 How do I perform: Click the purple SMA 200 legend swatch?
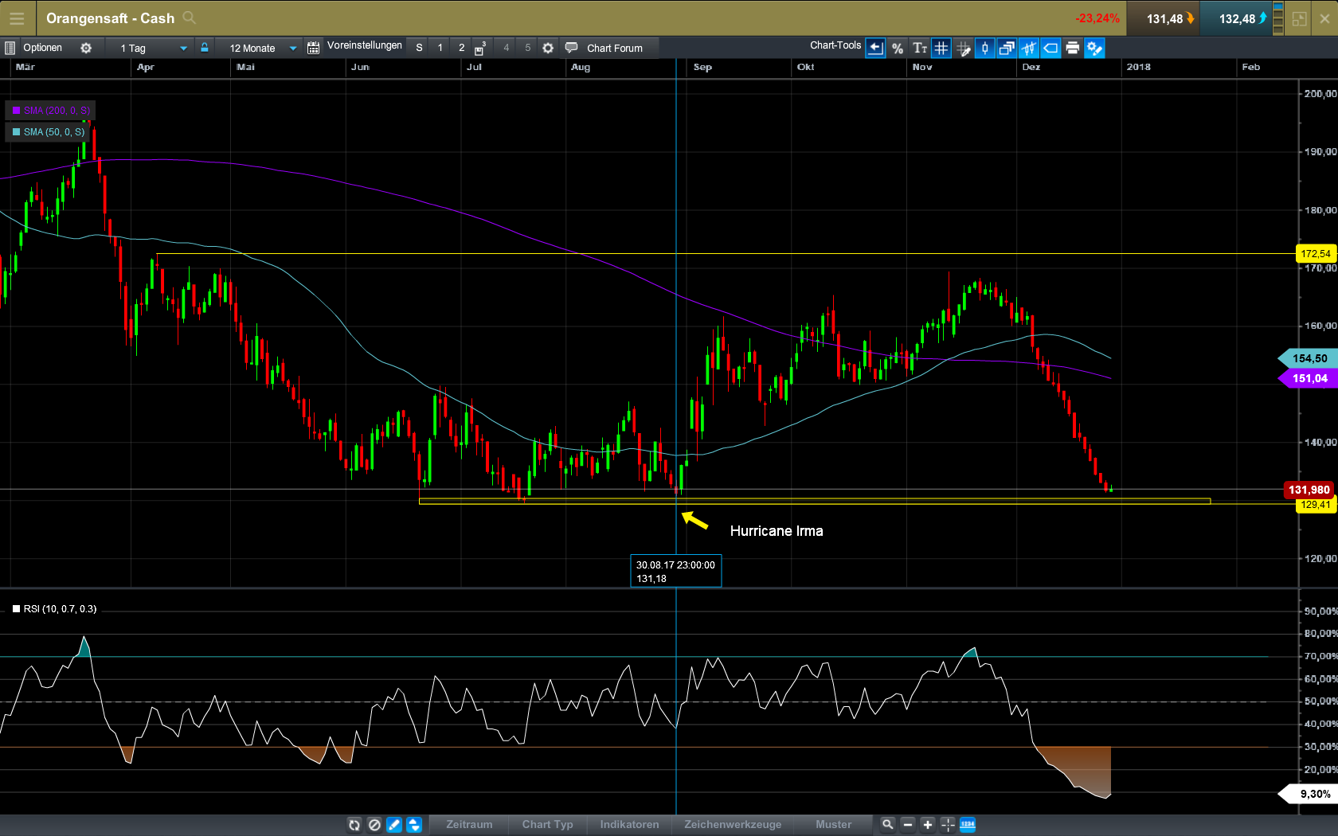[x=16, y=111]
